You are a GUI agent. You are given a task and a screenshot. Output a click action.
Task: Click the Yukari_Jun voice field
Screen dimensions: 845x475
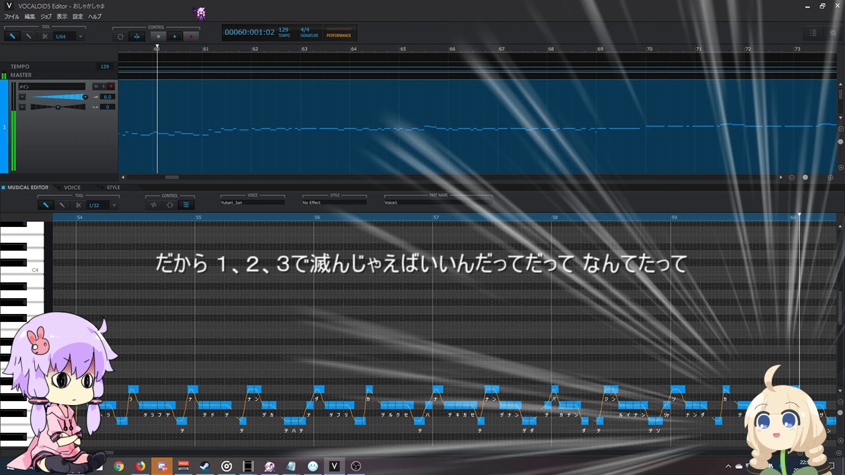(x=253, y=203)
